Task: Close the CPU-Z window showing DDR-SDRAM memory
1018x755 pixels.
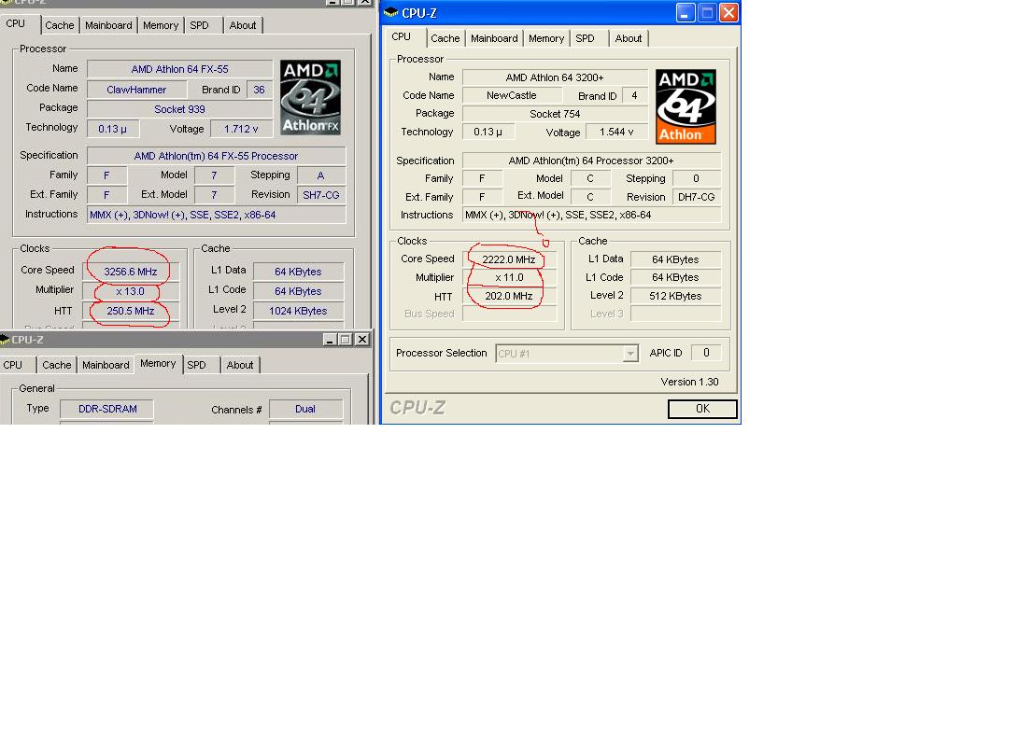Action: coord(363,339)
